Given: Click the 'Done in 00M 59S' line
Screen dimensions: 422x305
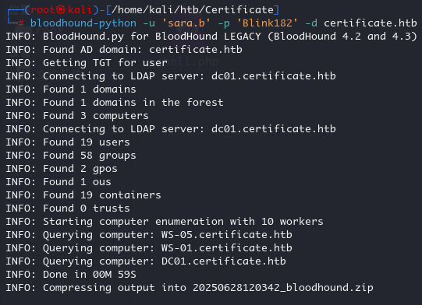Looking at the screenshot, I should (71, 275).
